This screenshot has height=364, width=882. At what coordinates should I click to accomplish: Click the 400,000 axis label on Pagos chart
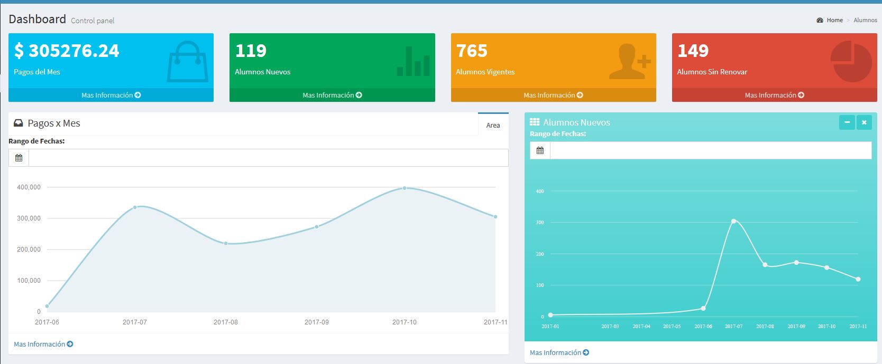(29, 187)
